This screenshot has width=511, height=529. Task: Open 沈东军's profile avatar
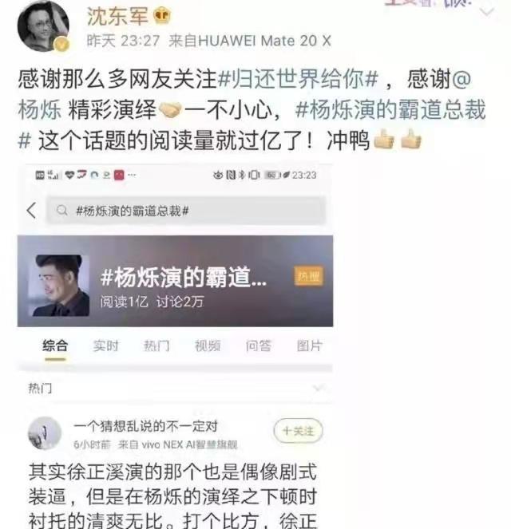(x=43, y=26)
